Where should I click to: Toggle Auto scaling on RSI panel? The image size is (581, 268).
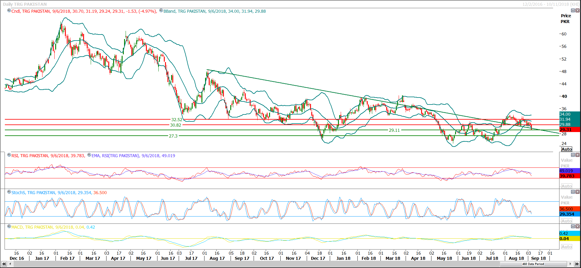(x=566, y=186)
